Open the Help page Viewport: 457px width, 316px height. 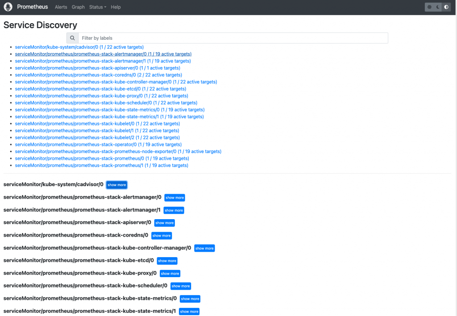[116, 7]
